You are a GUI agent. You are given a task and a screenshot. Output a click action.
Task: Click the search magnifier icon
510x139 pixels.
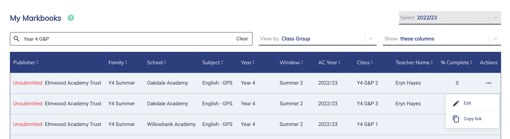pos(17,39)
